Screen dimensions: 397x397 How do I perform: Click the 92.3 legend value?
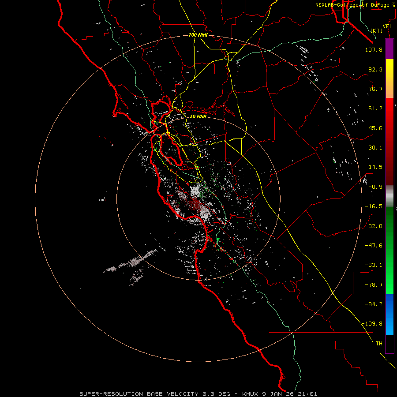pyautogui.click(x=375, y=69)
